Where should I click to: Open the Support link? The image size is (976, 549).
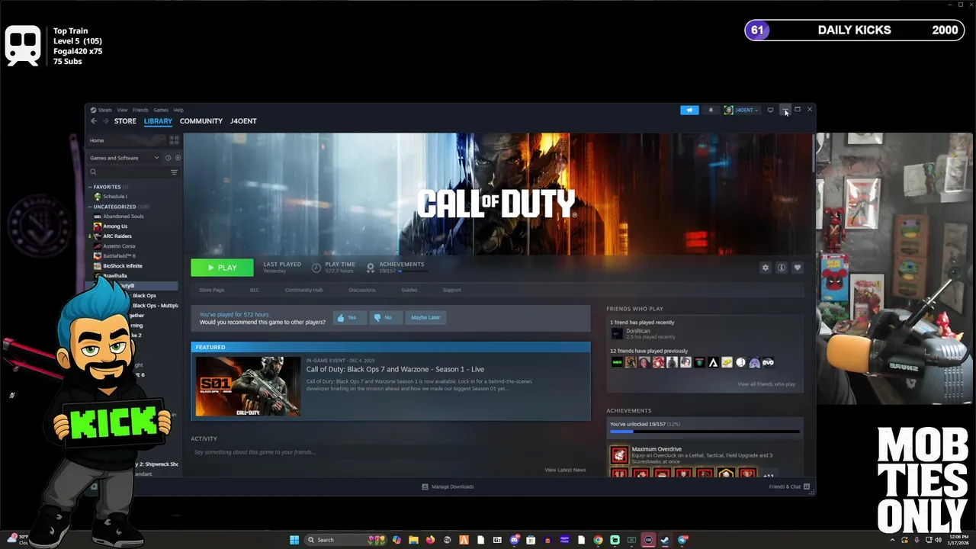click(x=452, y=290)
